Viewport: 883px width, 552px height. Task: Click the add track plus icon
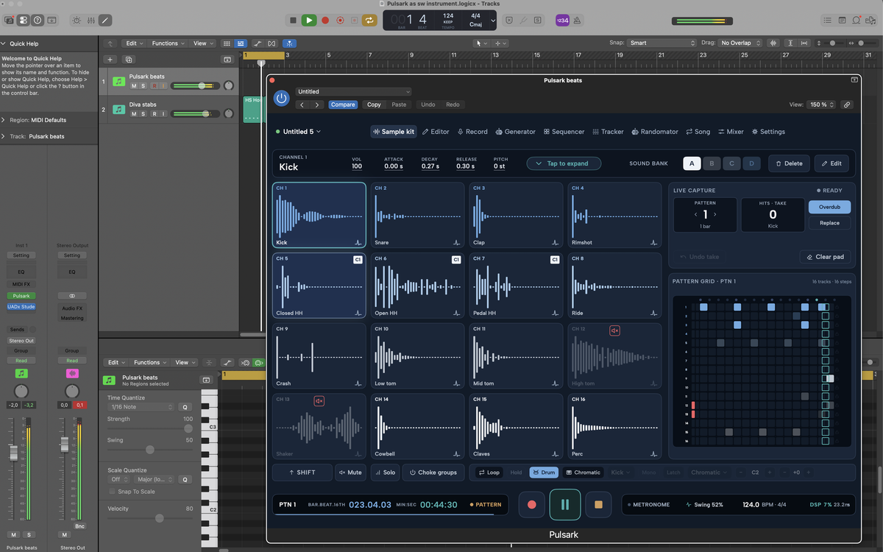click(110, 60)
